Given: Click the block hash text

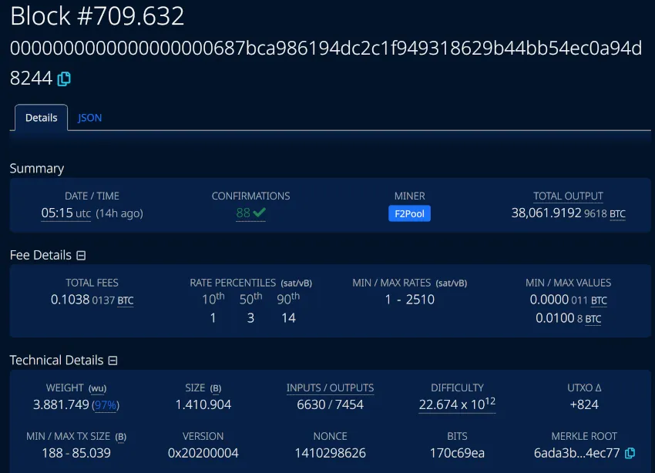Looking at the screenshot, I should (x=326, y=63).
